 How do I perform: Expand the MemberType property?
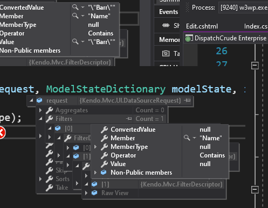[95, 147]
